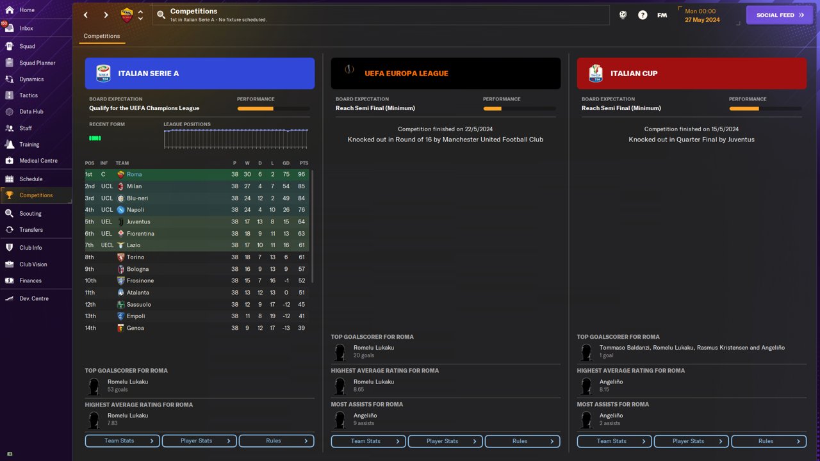Click the Competitions search field
Screen dimensions: 820x461
coord(381,15)
